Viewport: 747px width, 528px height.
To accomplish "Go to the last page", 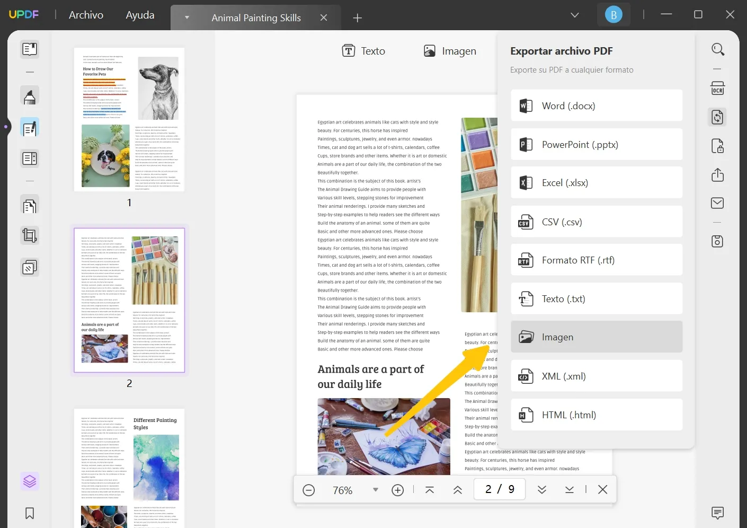I will (570, 490).
